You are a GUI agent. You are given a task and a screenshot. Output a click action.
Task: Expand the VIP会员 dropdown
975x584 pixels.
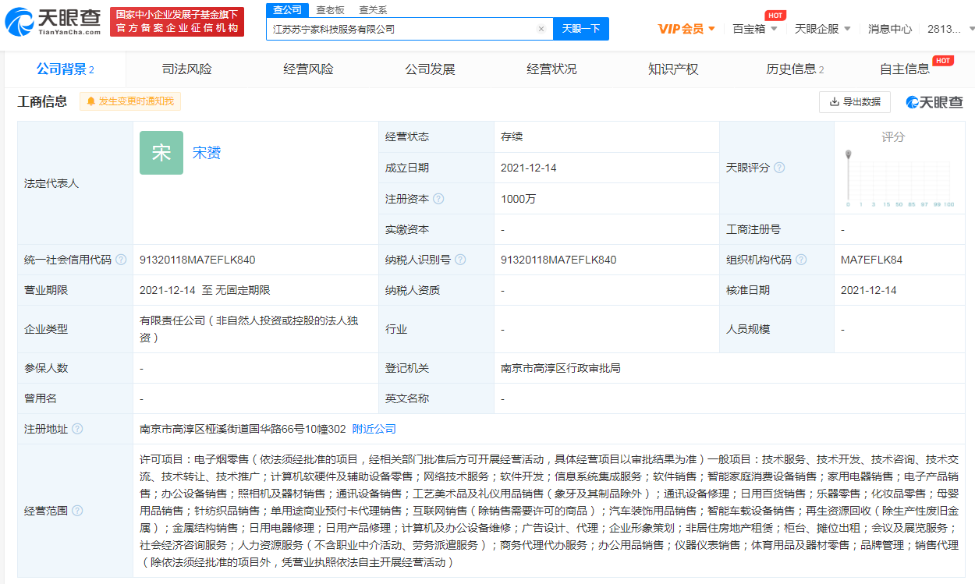686,29
